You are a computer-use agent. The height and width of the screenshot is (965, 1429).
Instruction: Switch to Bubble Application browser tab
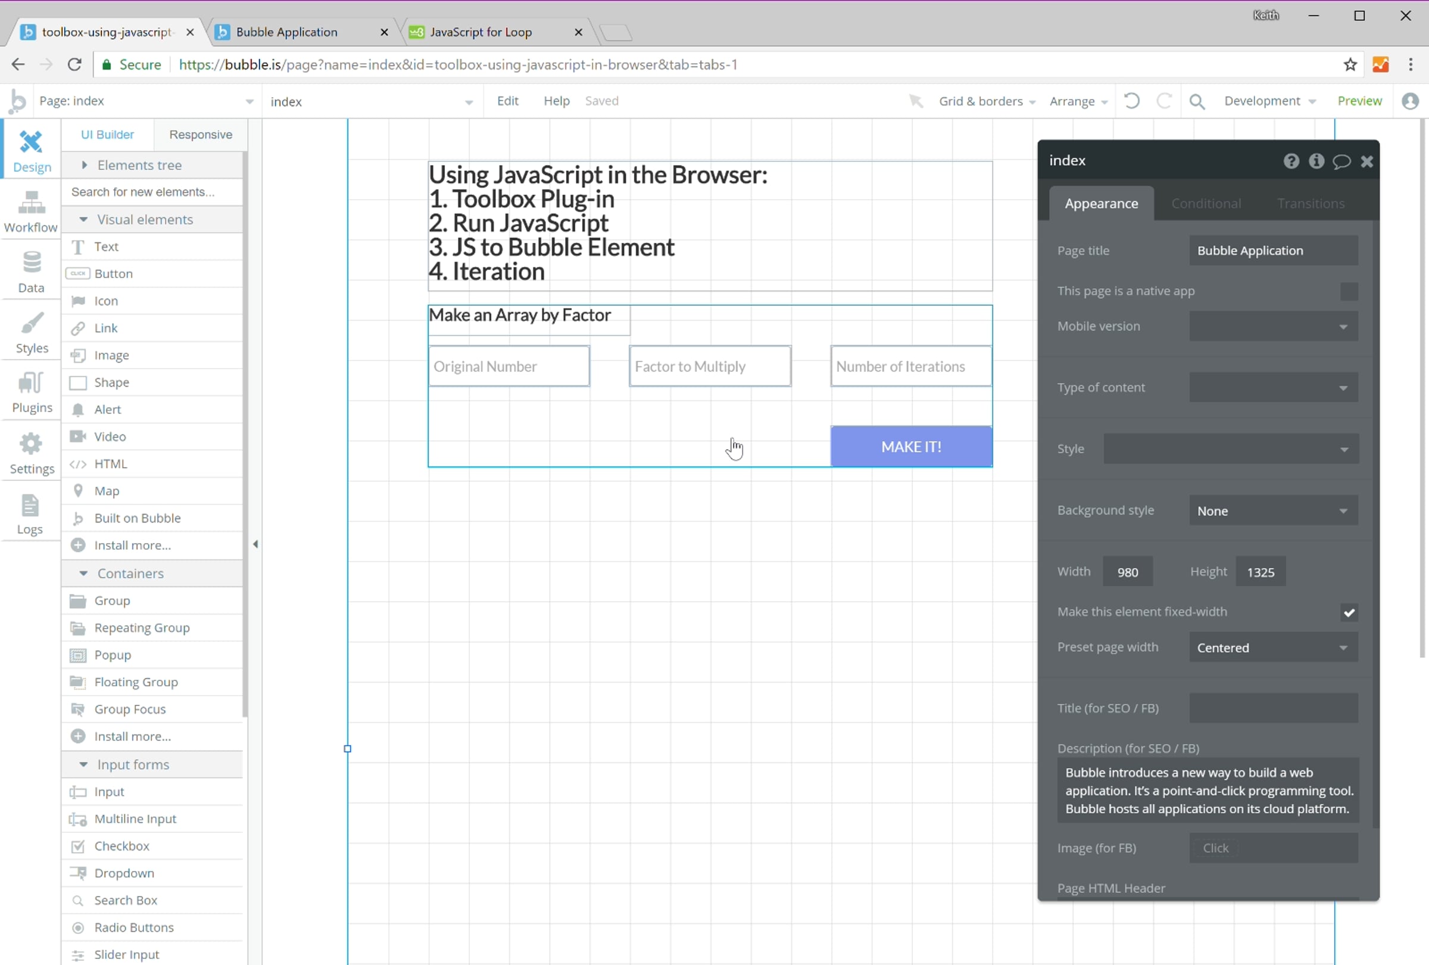coord(301,32)
